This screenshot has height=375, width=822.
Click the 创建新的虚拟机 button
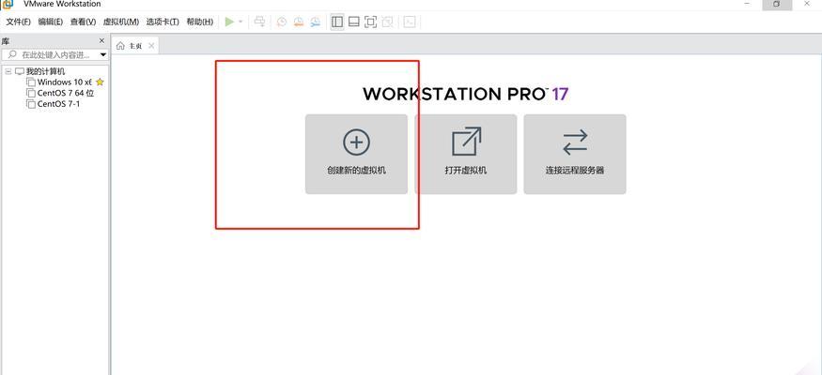pos(356,155)
